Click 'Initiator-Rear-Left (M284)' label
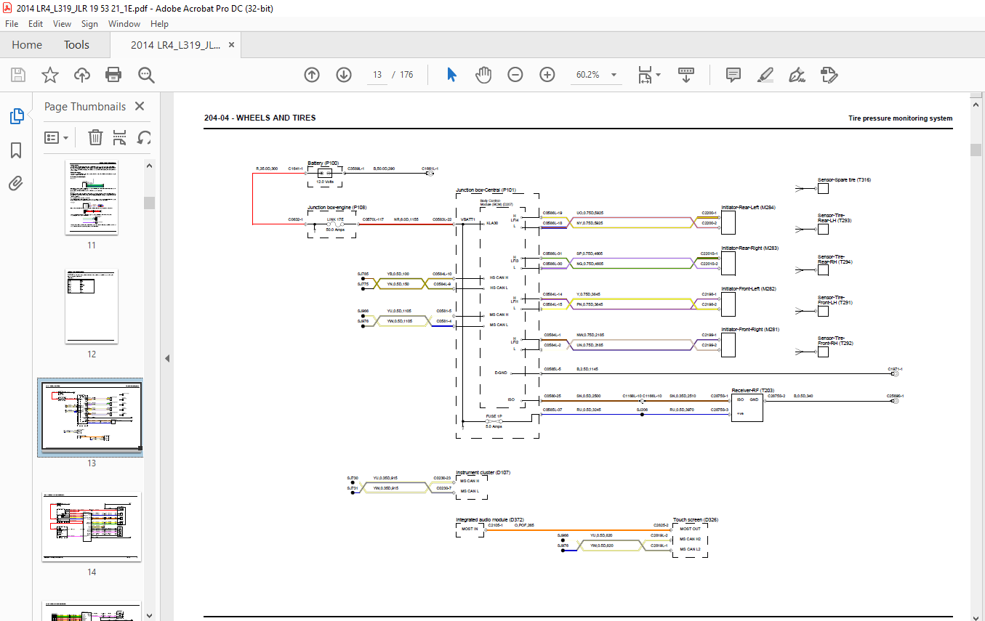Viewport: 985px width, 621px height. click(748, 208)
